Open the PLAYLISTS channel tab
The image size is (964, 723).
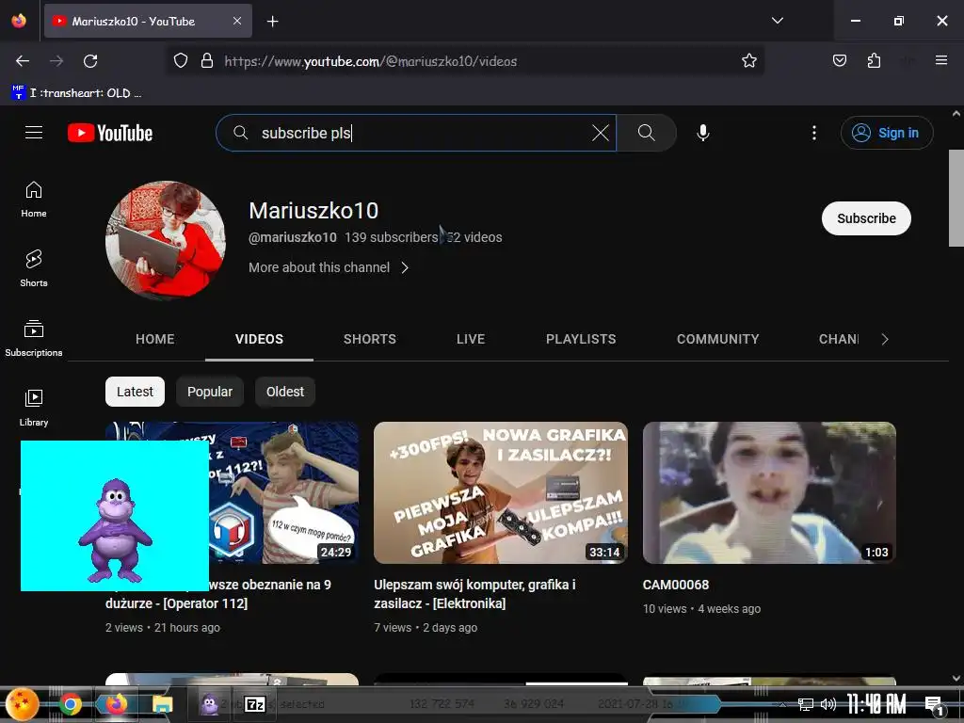[580, 339]
